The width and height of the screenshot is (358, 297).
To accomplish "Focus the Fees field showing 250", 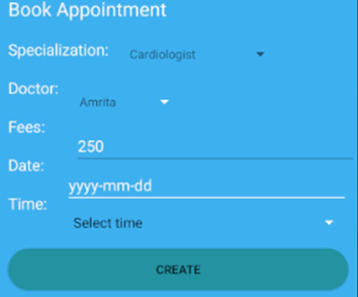I will point(215,147).
